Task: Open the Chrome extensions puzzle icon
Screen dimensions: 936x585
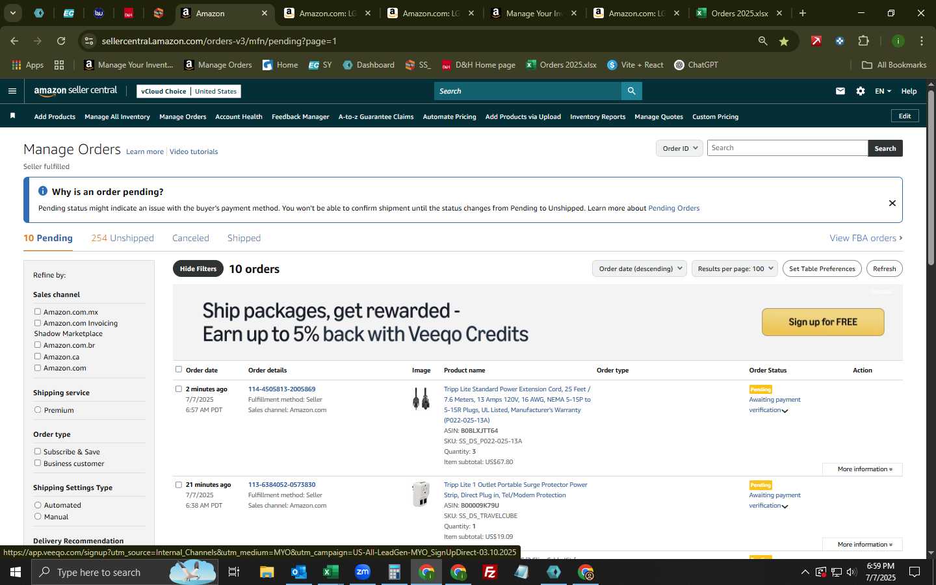Action: tap(863, 41)
